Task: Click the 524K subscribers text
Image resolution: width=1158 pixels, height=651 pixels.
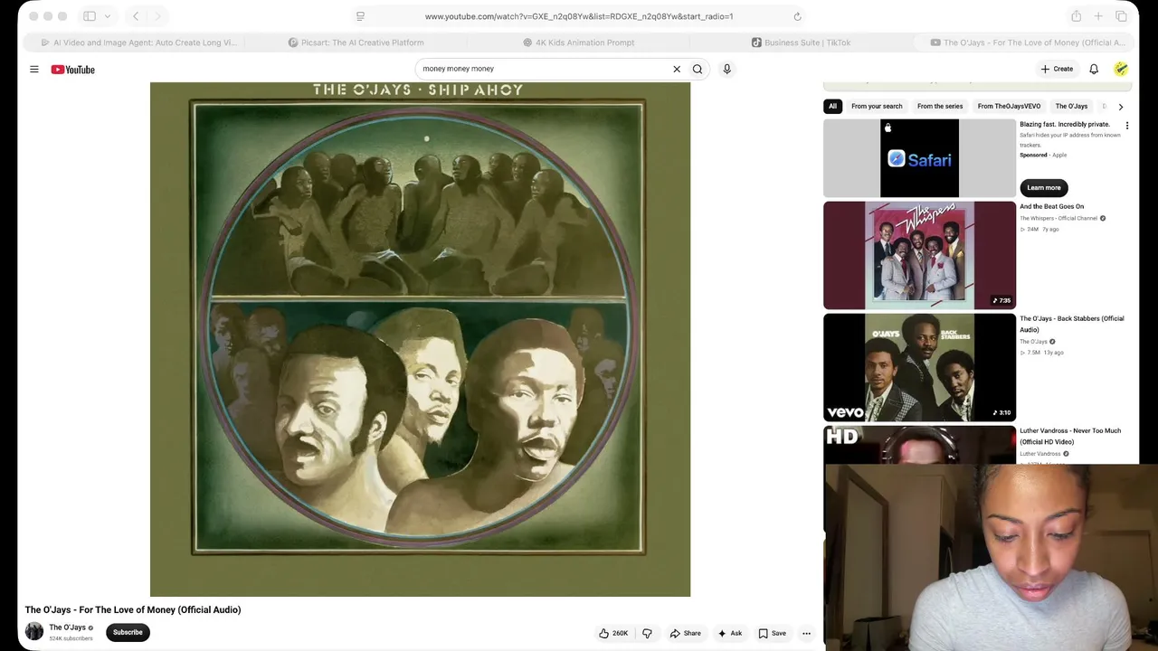Action: click(x=71, y=638)
